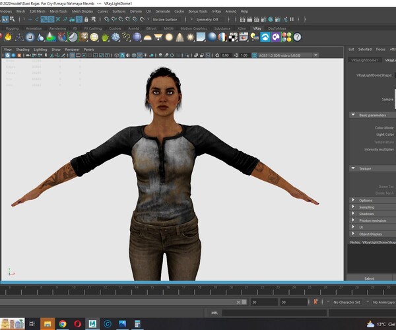Open Google Chrome from the taskbar

[x=63, y=323]
